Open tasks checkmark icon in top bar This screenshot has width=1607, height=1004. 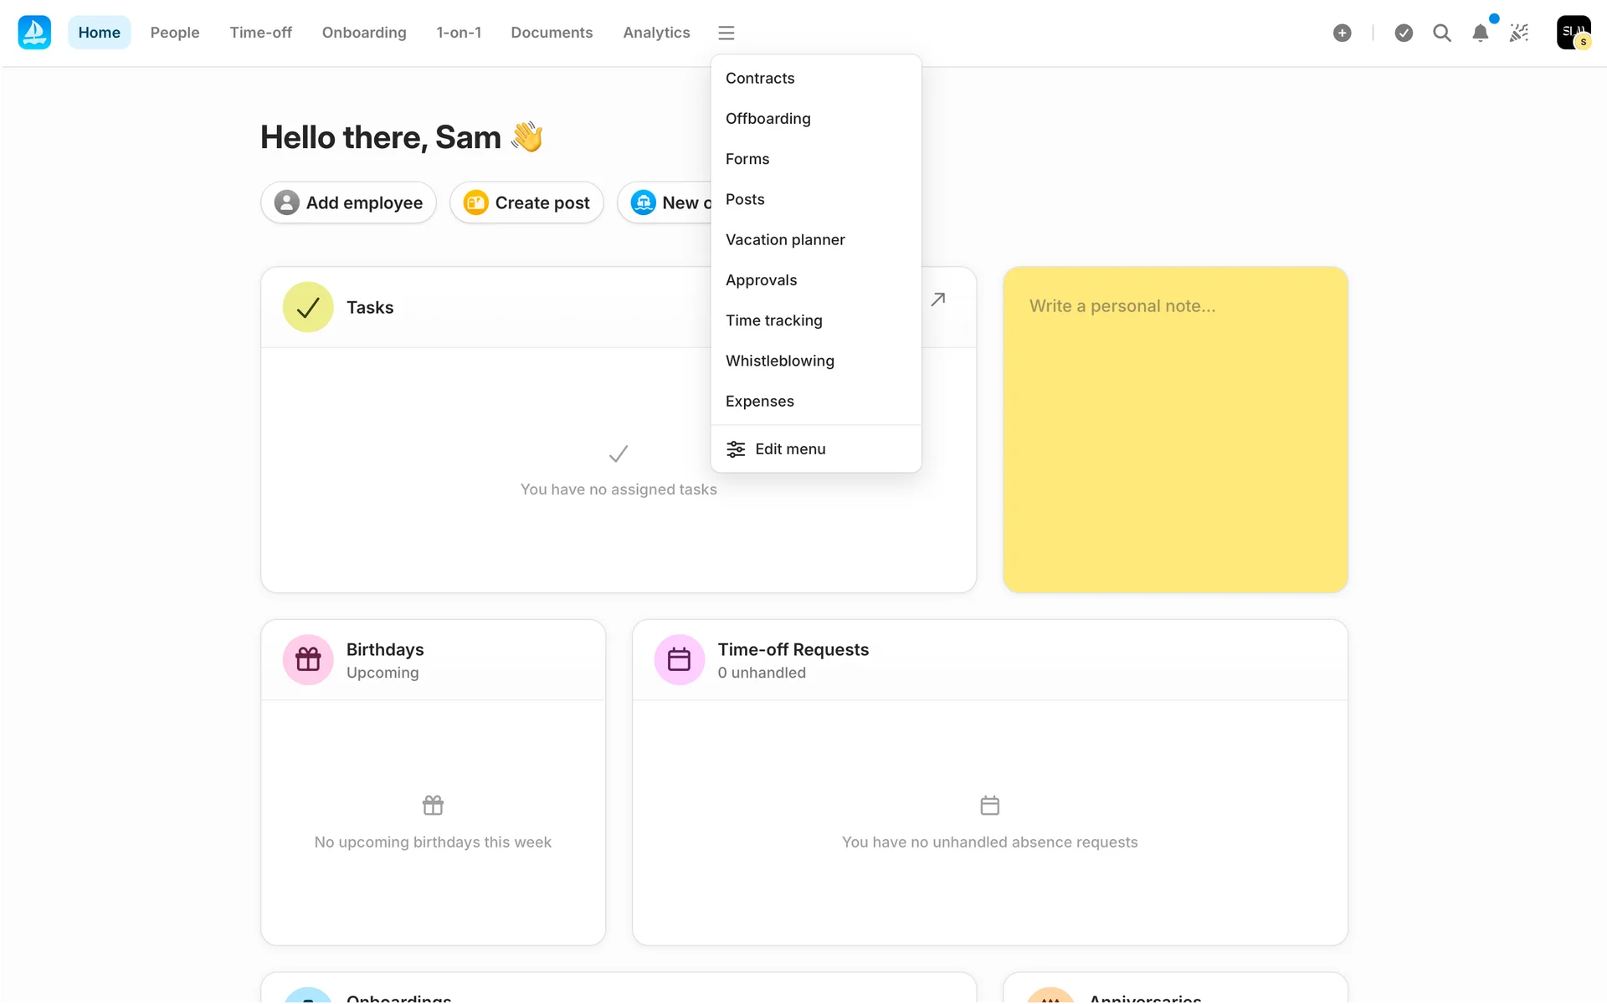tap(1404, 33)
